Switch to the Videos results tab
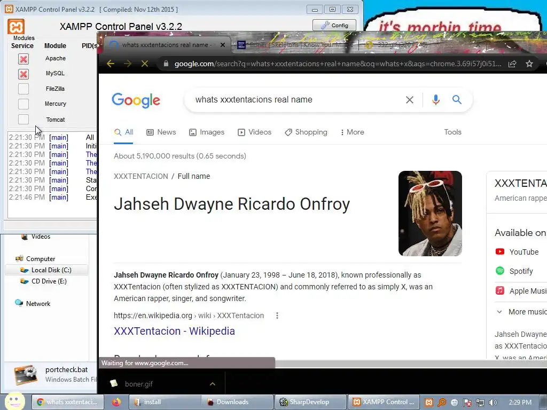547x410 pixels. point(254,132)
